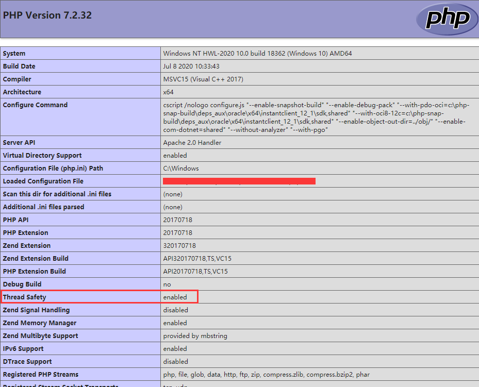The width and height of the screenshot is (479, 387).
Task: Click the 'x64' architecture value
Action: click(x=168, y=92)
